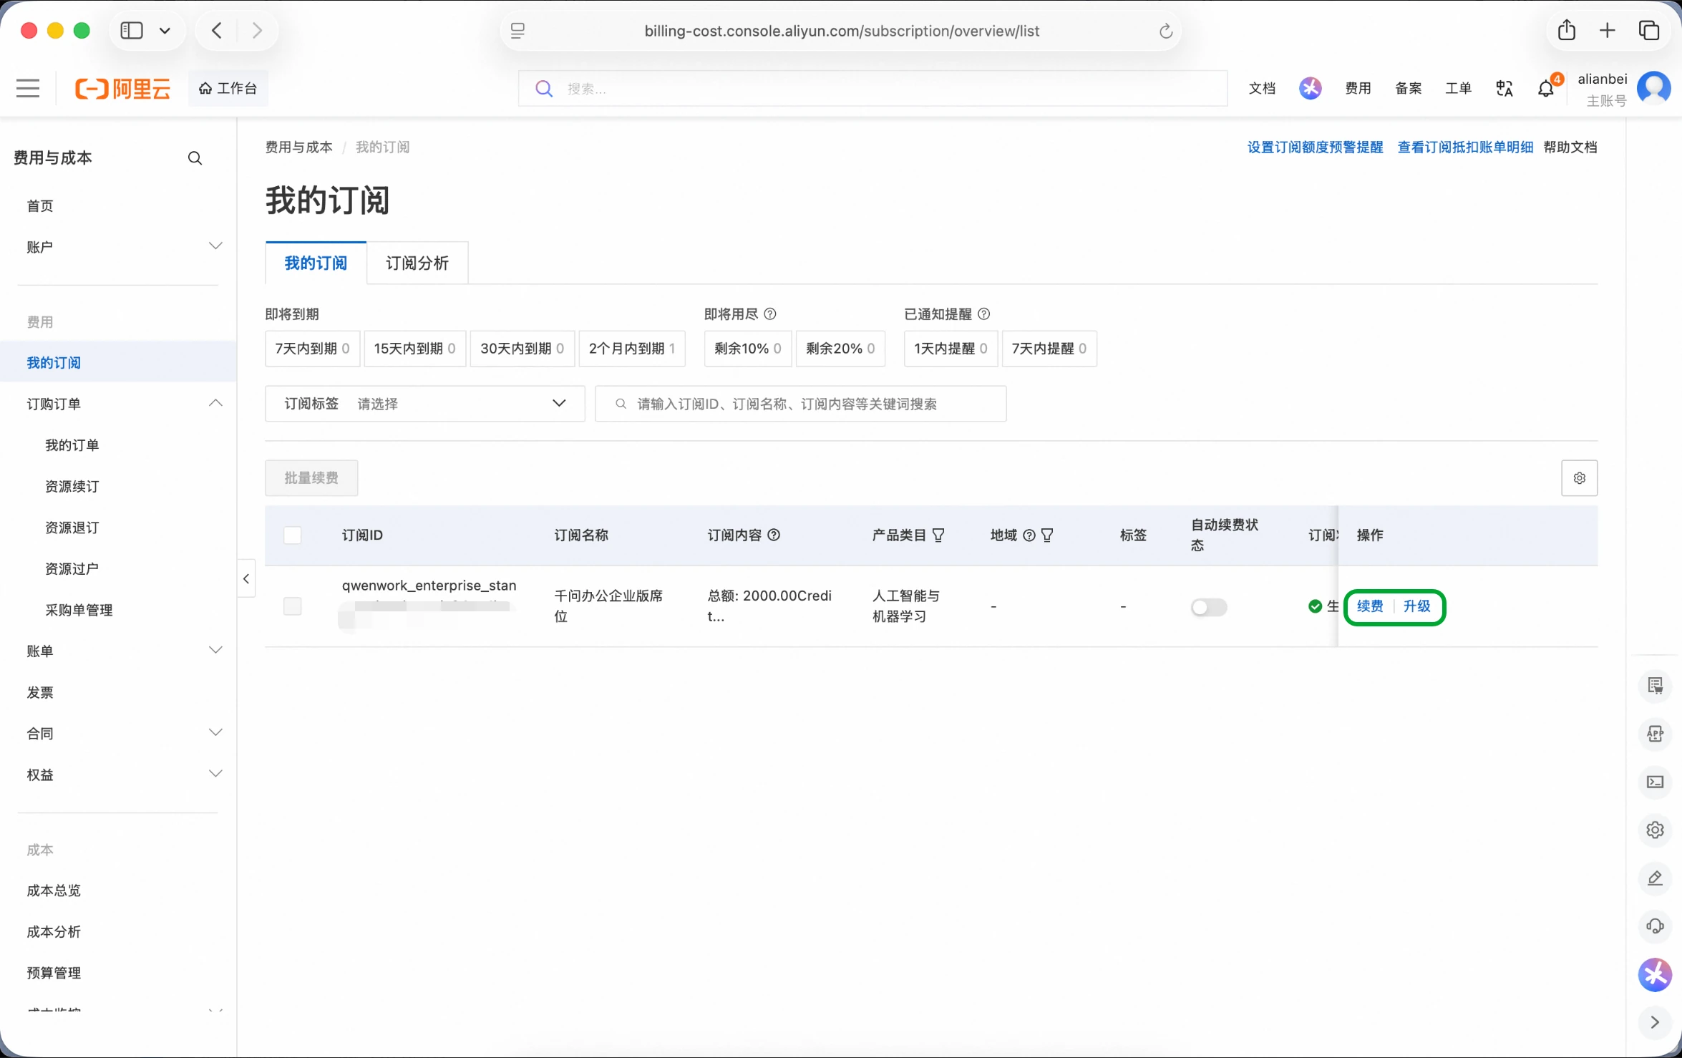Filter by 1天内提醒
The height and width of the screenshot is (1058, 1682).
(x=951, y=349)
